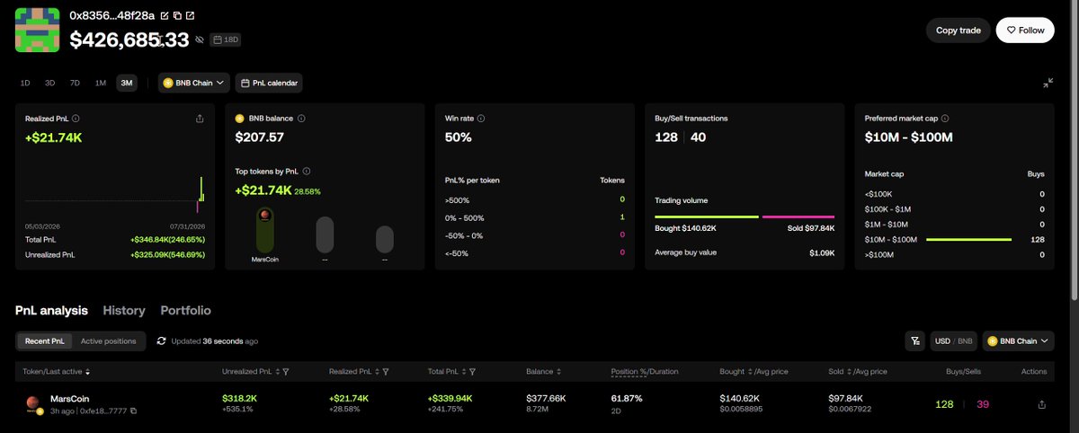
Task: Click the +$339.94K total PnL value
Action: point(451,398)
